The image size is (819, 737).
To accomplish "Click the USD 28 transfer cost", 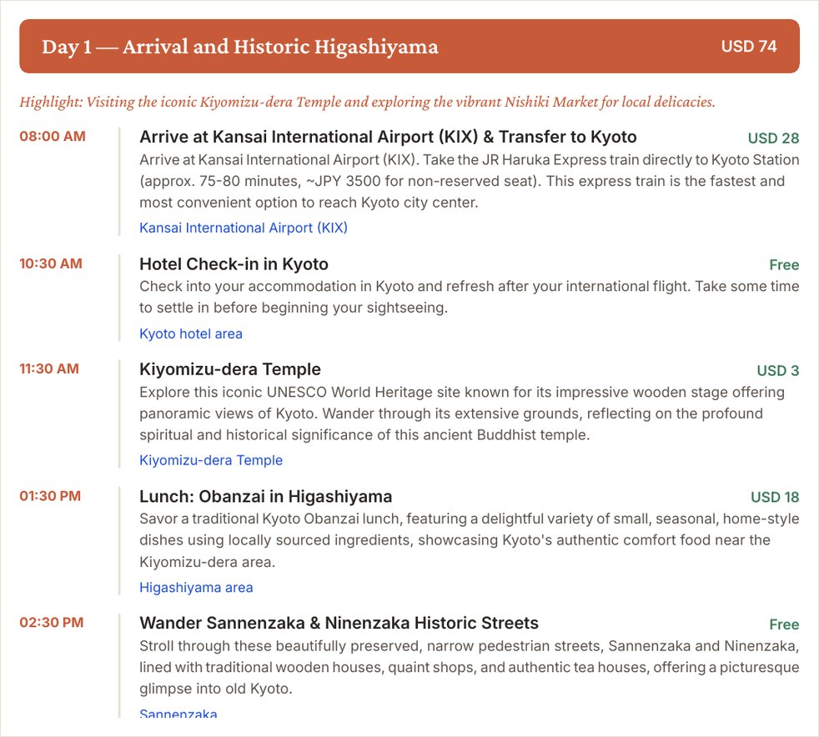I will [774, 138].
